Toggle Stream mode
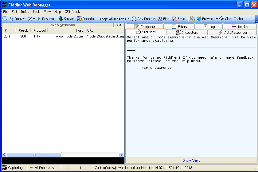The height and width of the screenshot is (172, 258). (66, 19)
